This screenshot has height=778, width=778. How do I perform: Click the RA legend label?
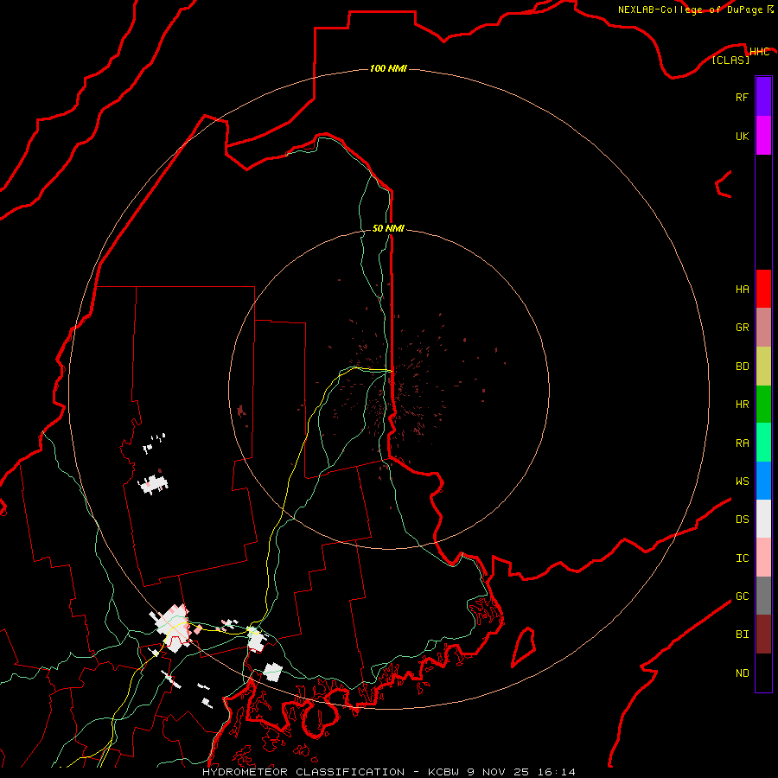coord(742,443)
